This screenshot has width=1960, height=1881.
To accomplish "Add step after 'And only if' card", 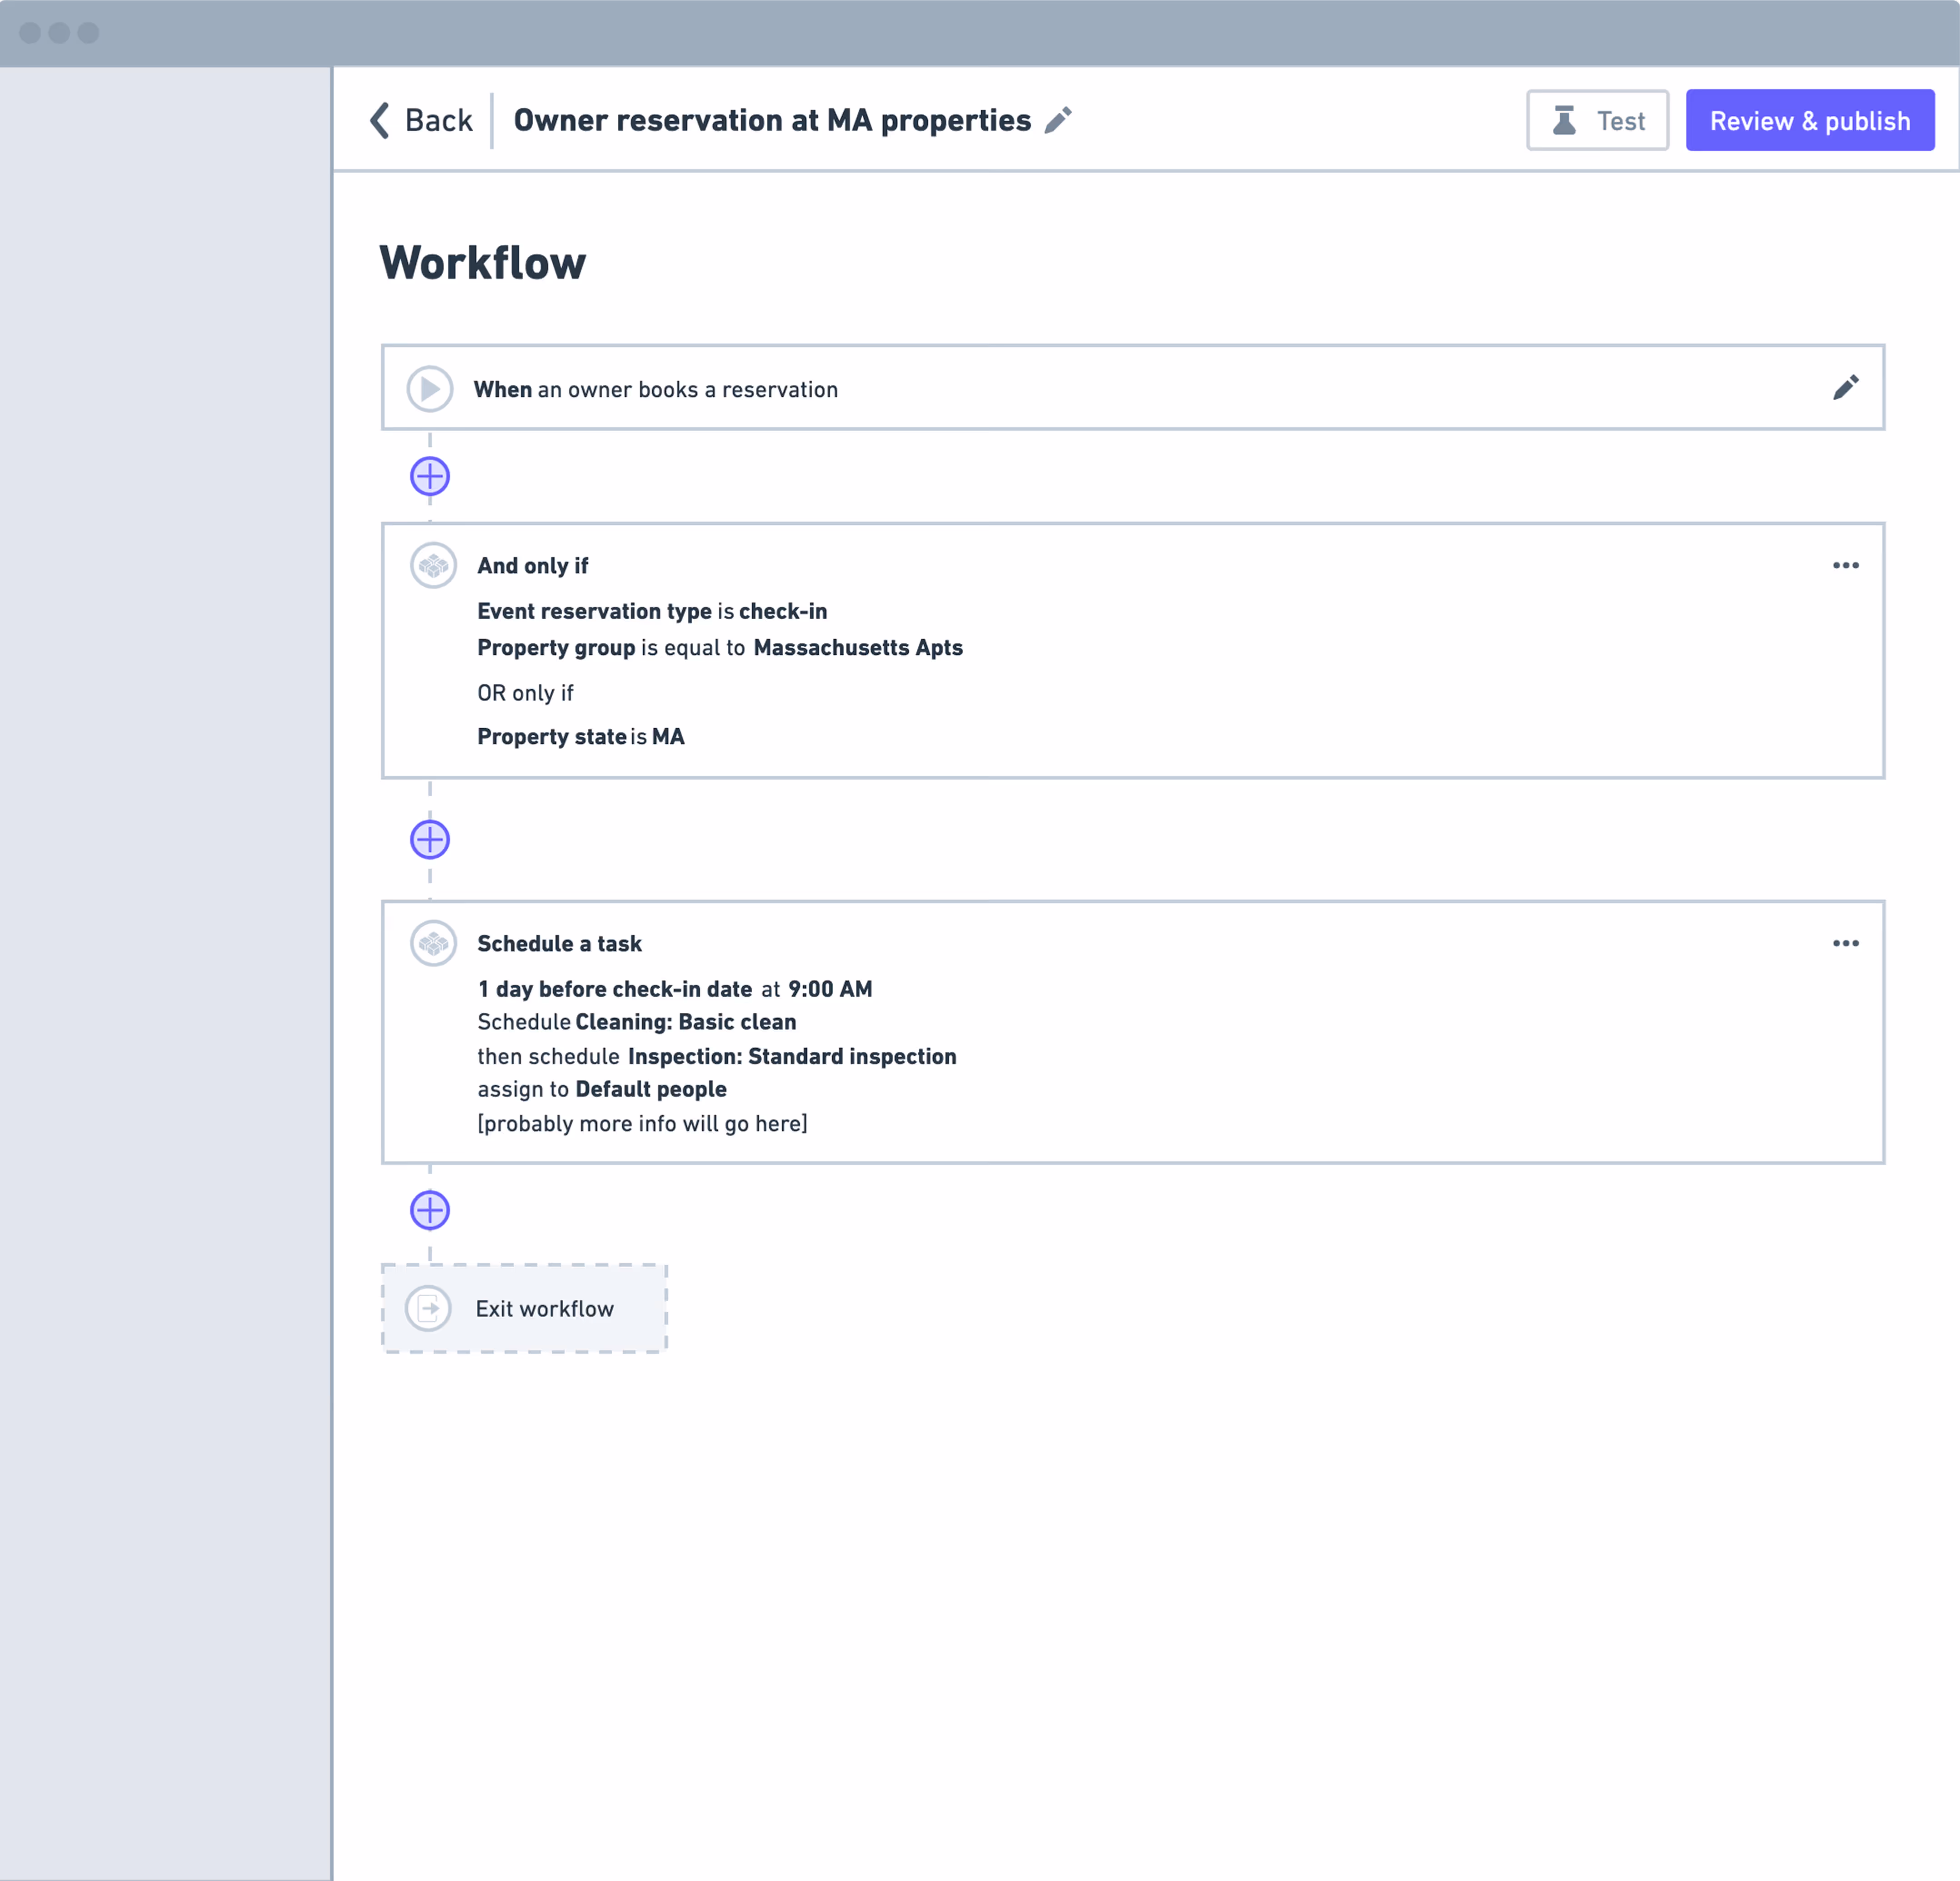I will [430, 840].
